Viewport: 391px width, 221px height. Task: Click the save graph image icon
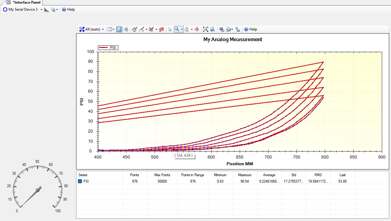pos(222,29)
